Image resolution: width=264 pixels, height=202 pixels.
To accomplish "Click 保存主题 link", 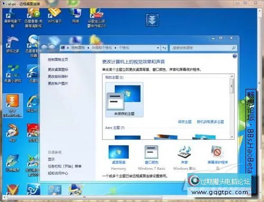I will [x=184, y=122].
